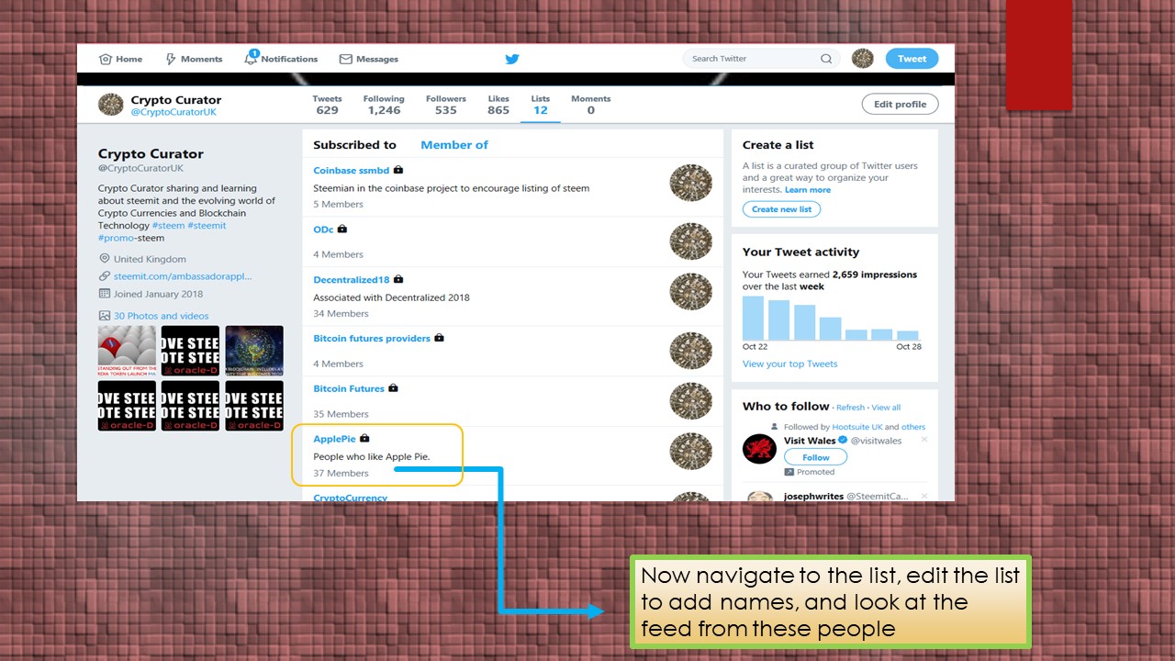The image size is (1175, 661).
Task: Open the steemit.com/ambassadorappl… website link
Action: click(x=183, y=276)
